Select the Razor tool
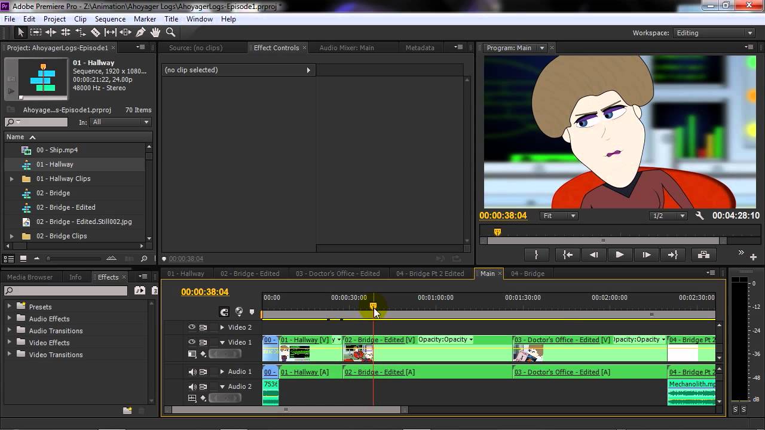Screen dimensions: 765x430 [x=96, y=32]
